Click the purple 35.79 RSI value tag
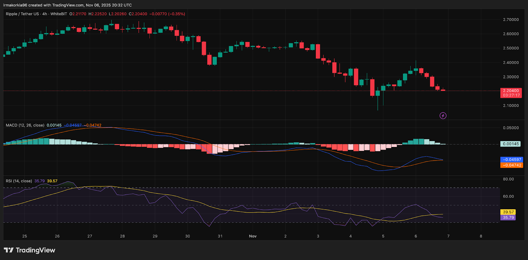 click(x=508, y=217)
